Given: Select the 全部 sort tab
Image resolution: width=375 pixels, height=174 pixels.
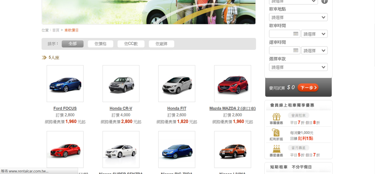Looking at the screenshot, I should tap(73, 44).
